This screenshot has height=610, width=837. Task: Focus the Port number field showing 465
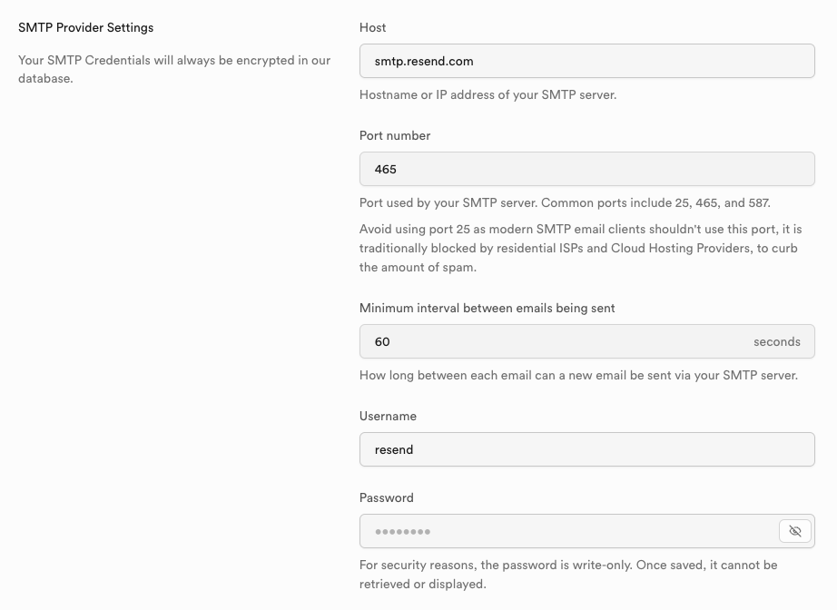click(586, 169)
